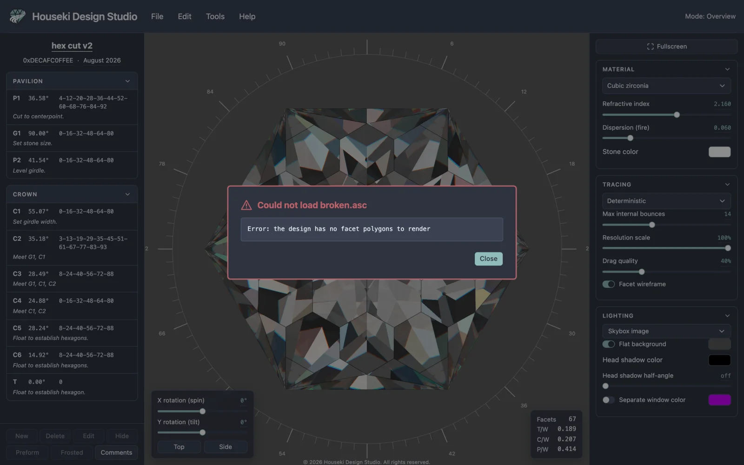
Task: Close the error dialog
Action: [x=489, y=259]
